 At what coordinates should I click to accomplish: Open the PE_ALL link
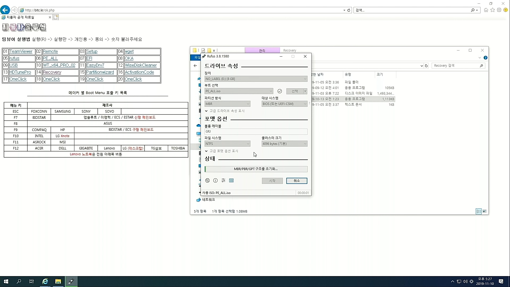[x=50, y=58]
